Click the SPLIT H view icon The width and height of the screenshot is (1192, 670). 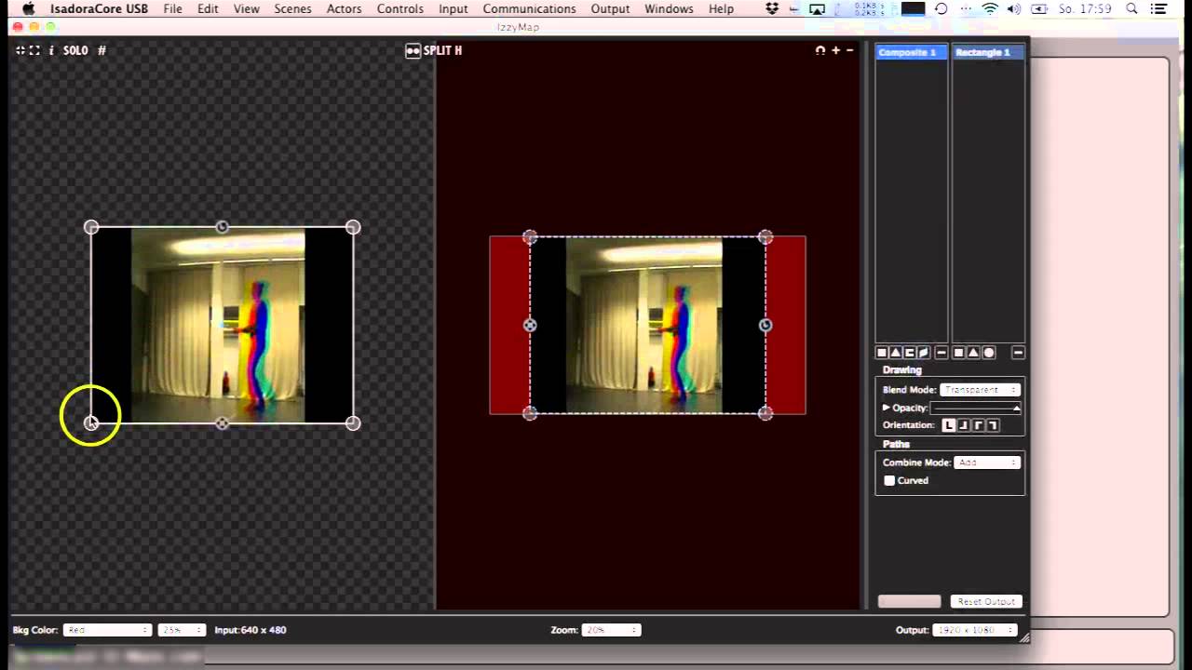[413, 50]
